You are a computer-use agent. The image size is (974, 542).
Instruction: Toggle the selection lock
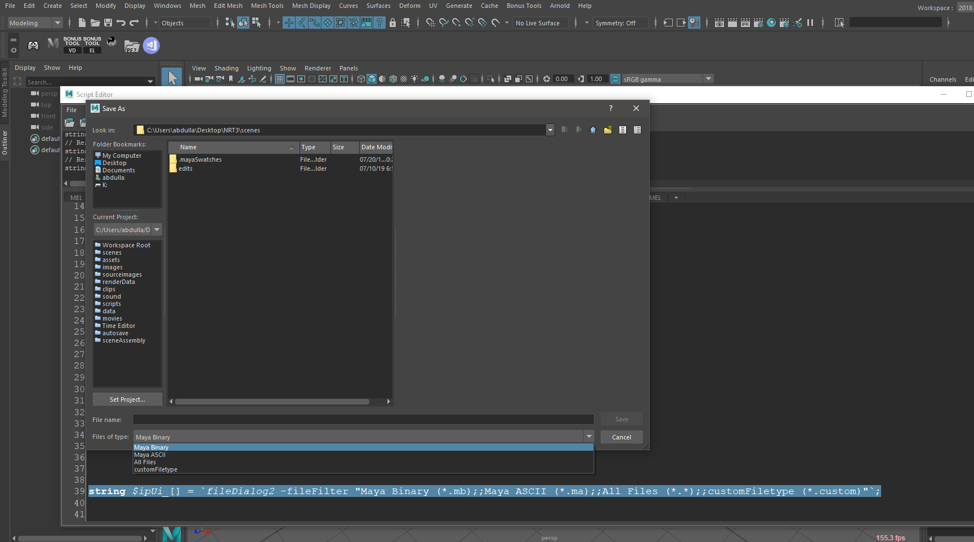(x=393, y=23)
